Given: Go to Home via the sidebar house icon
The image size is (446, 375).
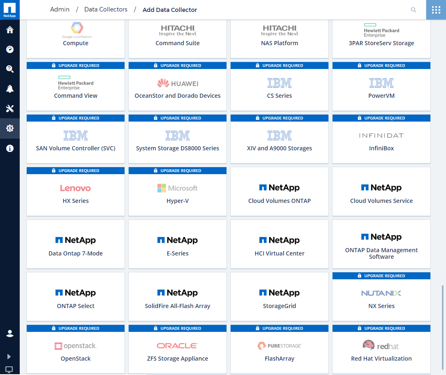Looking at the screenshot, I should coord(10,30).
